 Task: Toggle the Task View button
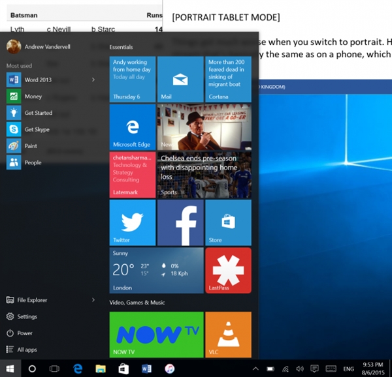[55, 369]
